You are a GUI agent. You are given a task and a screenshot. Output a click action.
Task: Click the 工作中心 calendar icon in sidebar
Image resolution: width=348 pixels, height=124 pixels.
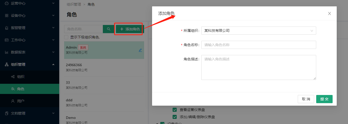click(x=7, y=40)
